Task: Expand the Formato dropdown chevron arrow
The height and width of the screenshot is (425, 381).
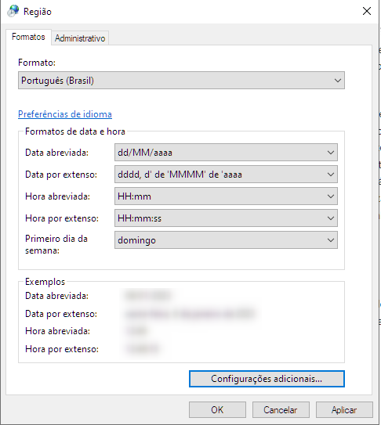Action: pos(338,81)
